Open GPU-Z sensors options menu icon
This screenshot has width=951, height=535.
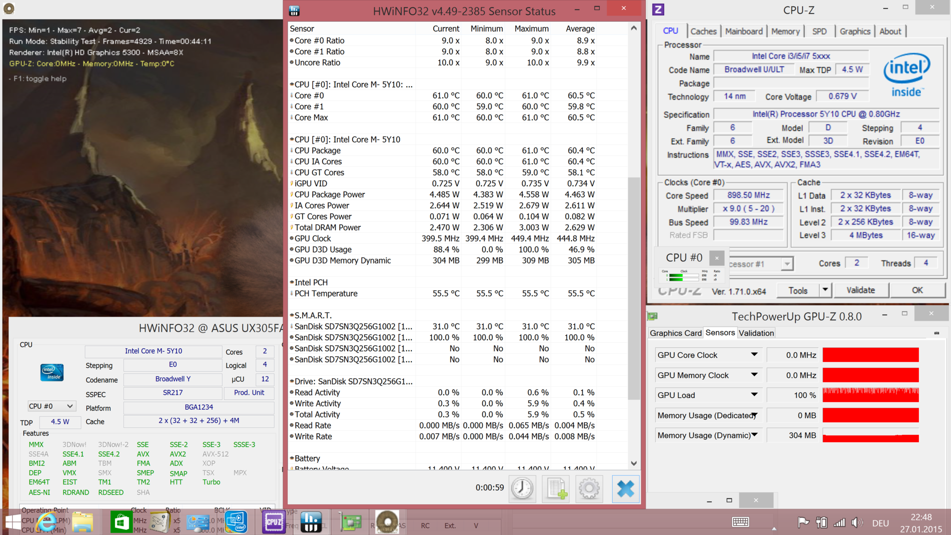pyautogui.click(x=937, y=333)
